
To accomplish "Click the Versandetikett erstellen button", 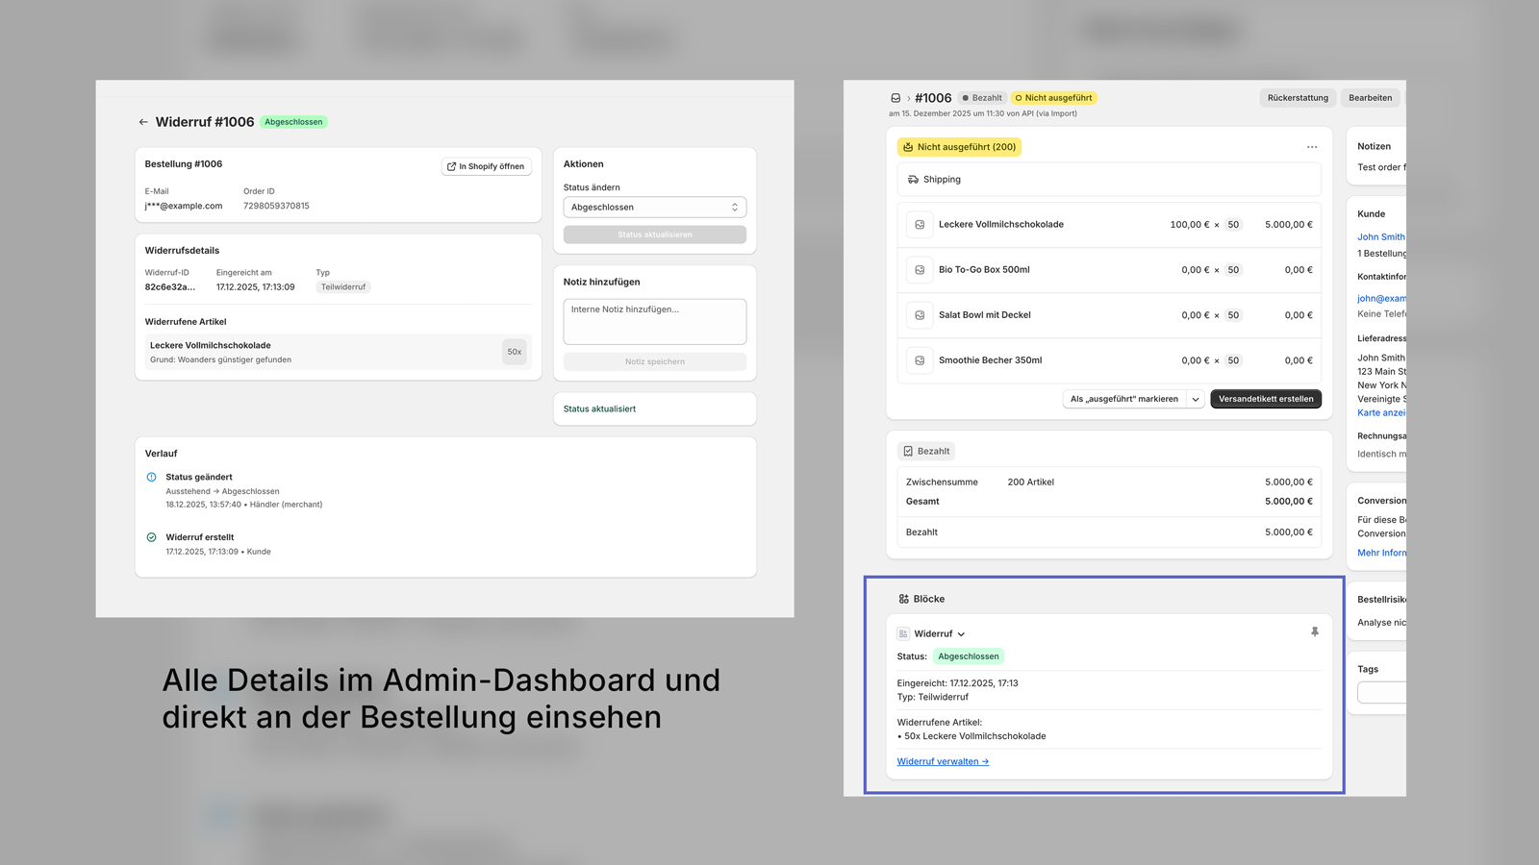I will coord(1265,398).
